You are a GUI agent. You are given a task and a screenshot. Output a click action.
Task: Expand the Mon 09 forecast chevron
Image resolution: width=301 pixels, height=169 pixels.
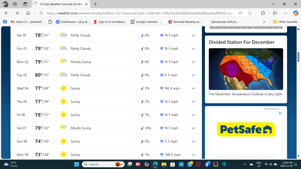point(193,155)
